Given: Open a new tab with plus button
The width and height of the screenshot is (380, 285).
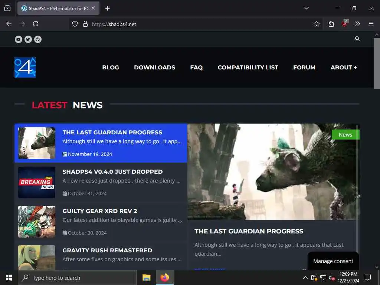Looking at the screenshot, I should [x=108, y=9].
